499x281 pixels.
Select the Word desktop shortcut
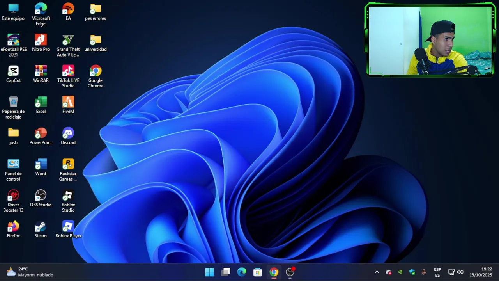41,168
